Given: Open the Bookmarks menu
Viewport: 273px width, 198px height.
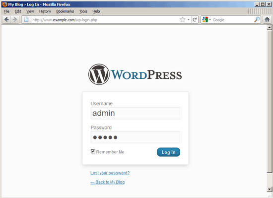Looking at the screenshot, I should 65,11.
